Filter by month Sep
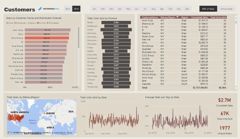240x139 pixels. (162, 9)
